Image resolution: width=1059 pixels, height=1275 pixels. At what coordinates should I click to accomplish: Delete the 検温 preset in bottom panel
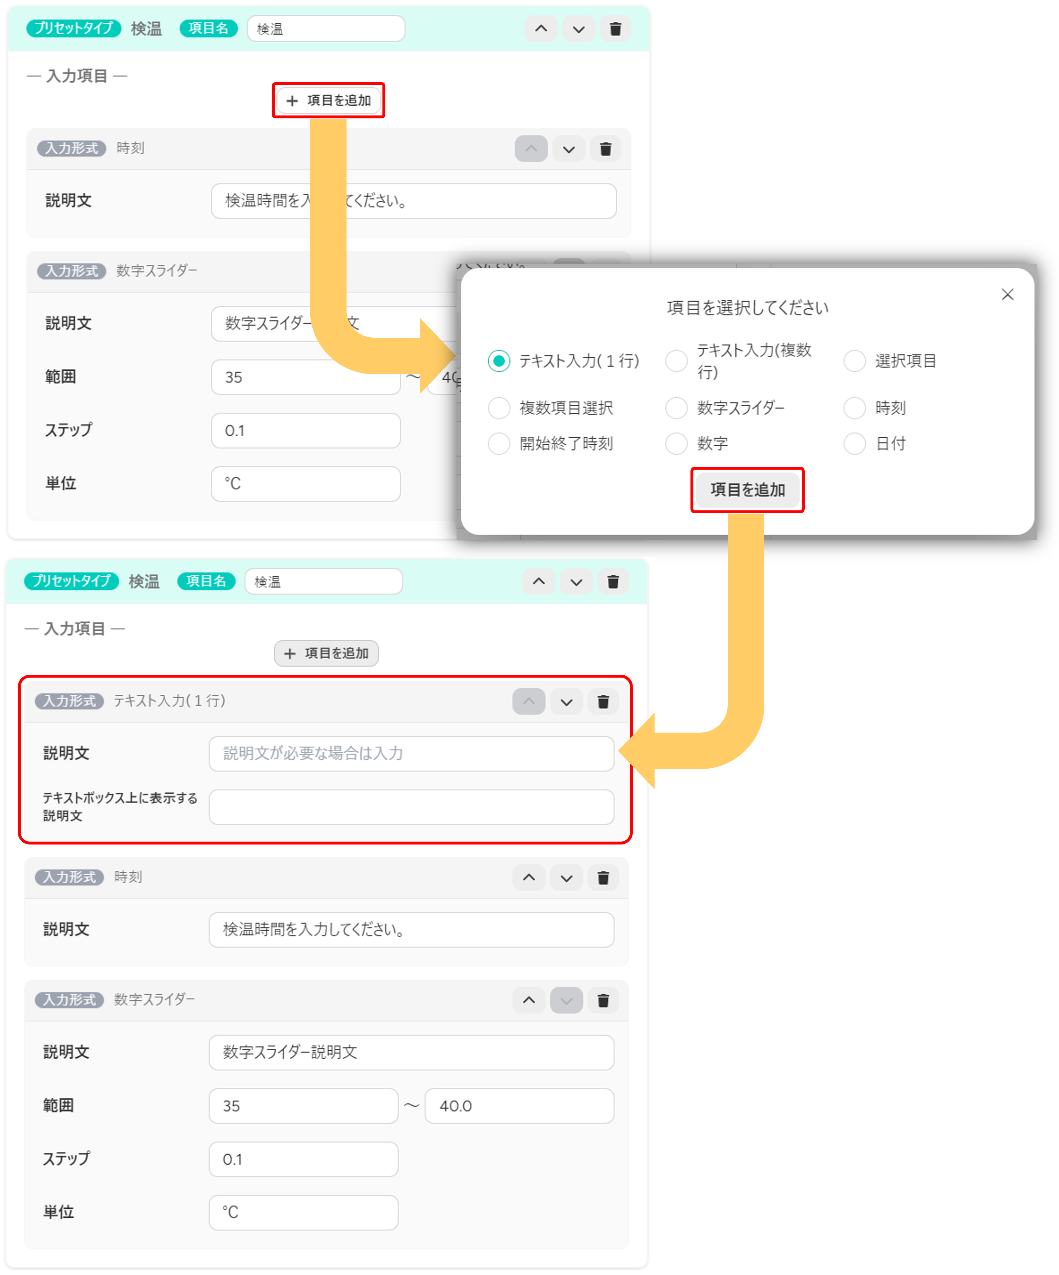613,582
